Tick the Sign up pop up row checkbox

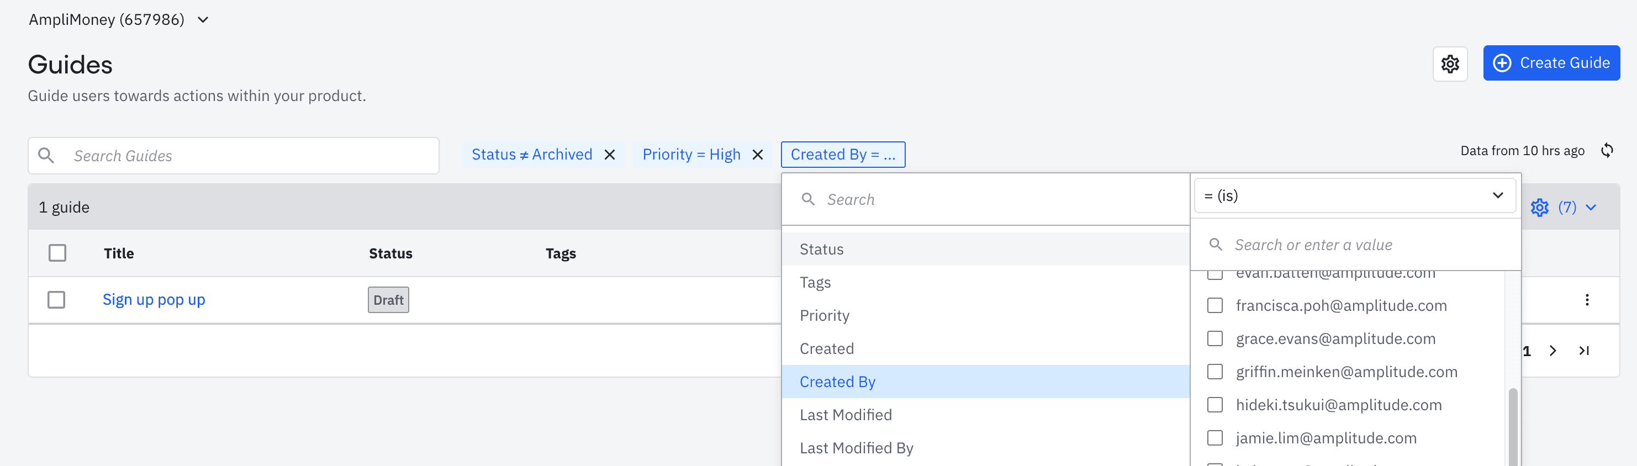(x=56, y=300)
